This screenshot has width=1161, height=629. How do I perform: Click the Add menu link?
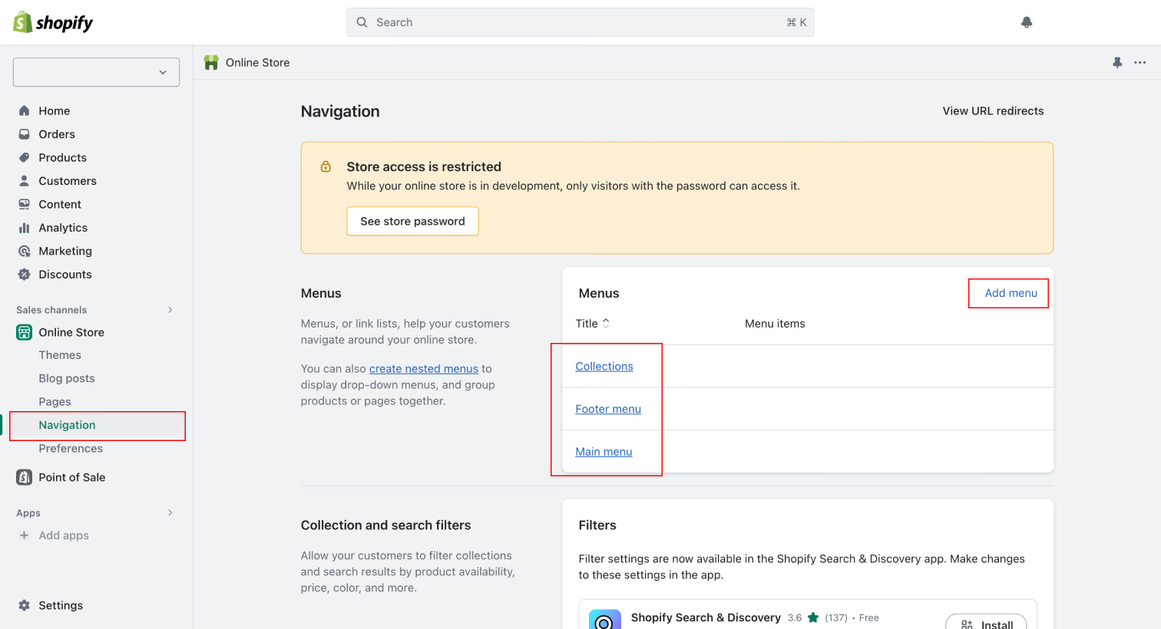[x=1011, y=293]
